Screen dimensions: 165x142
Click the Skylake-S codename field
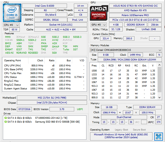[x=51, y=15]
